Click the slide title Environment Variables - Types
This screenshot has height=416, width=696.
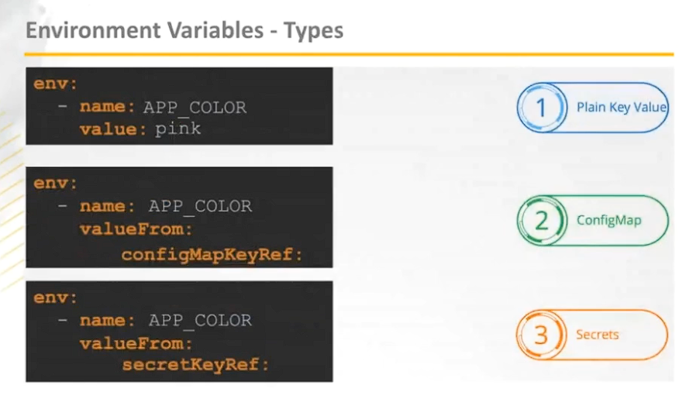click(x=184, y=31)
